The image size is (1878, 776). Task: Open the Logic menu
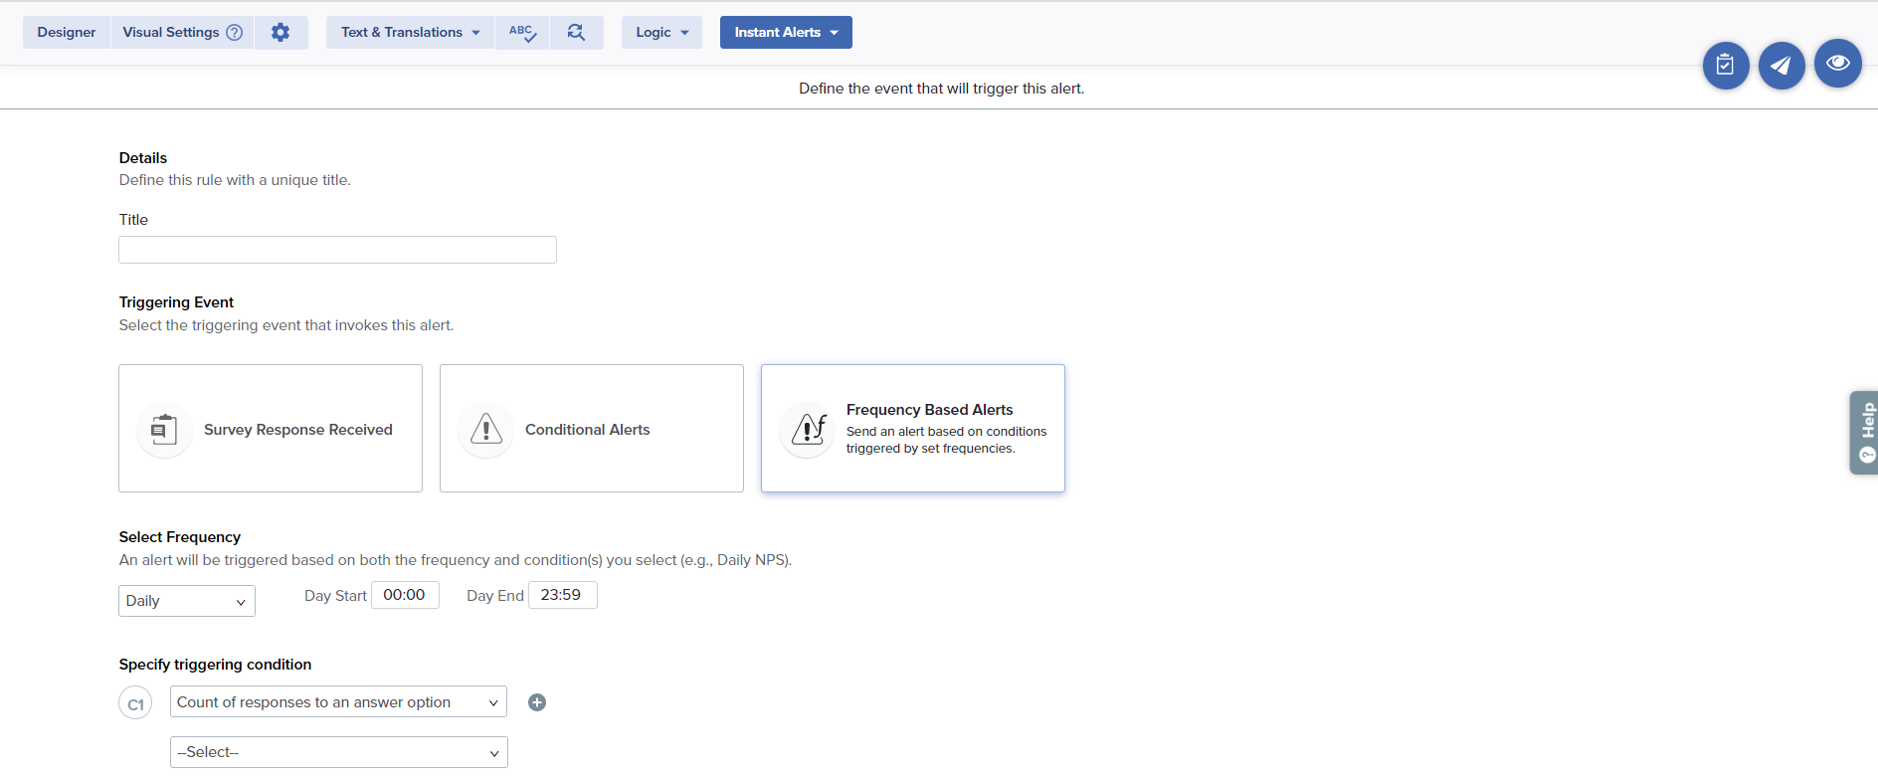(x=661, y=33)
